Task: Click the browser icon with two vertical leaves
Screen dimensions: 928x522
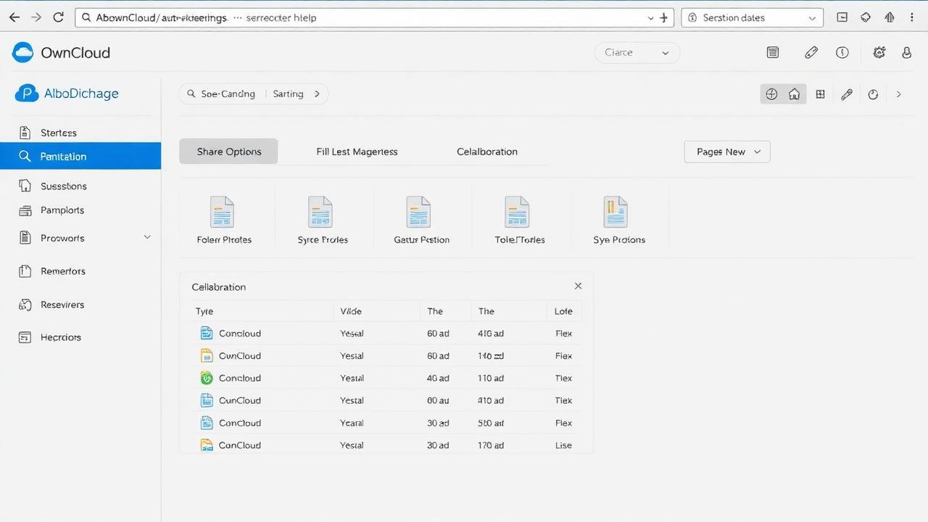Action: (x=890, y=17)
